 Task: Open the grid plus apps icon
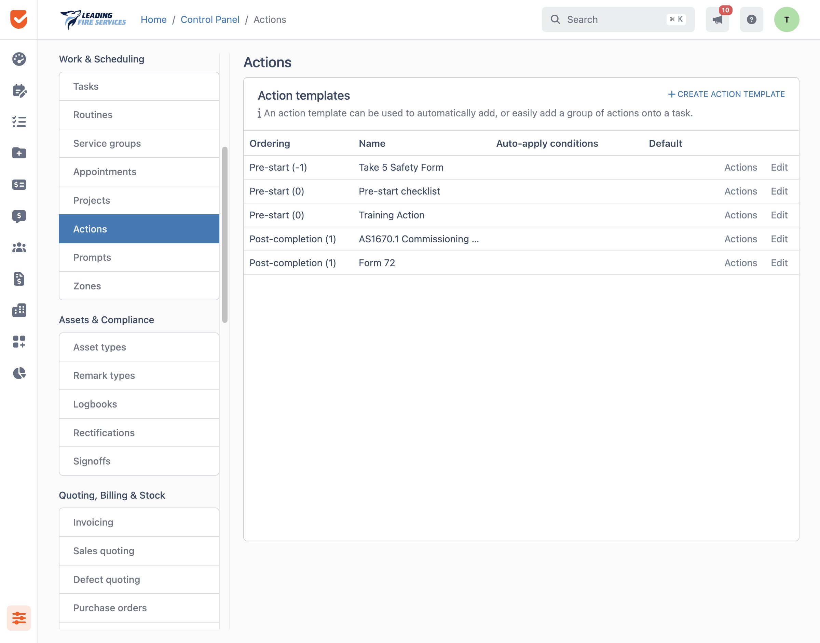(x=19, y=342)
